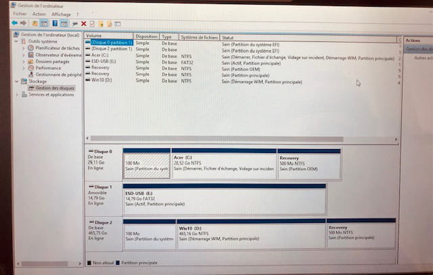Click the Planificateur de tâches clock icon

(x=30, y=48)
